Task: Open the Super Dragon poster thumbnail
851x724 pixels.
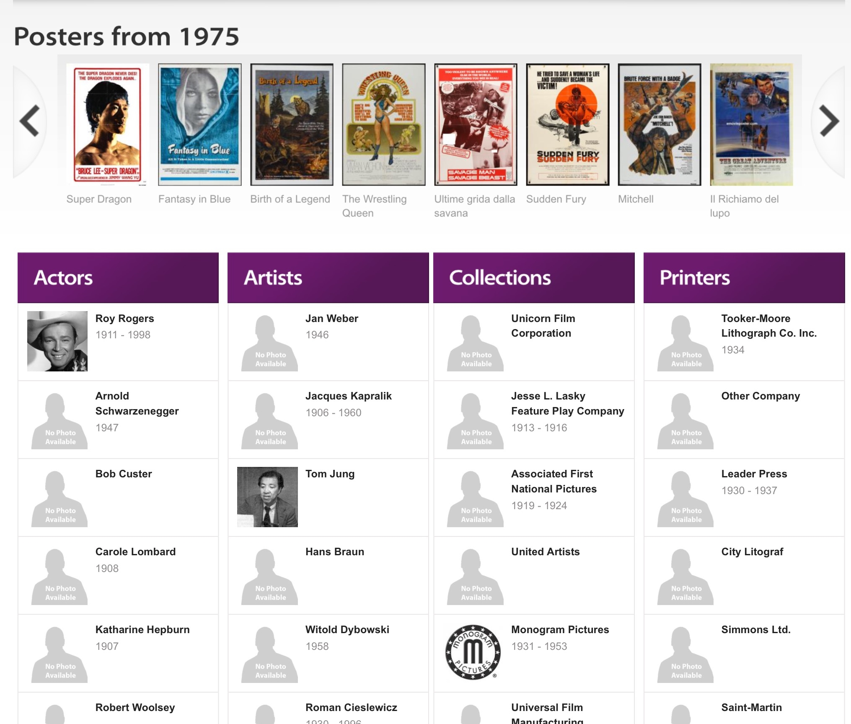Action: (108, 124)
